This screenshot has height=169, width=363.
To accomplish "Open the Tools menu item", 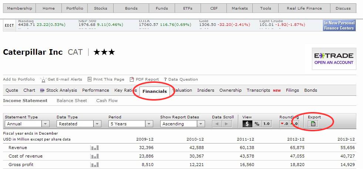I will (266, 9).
